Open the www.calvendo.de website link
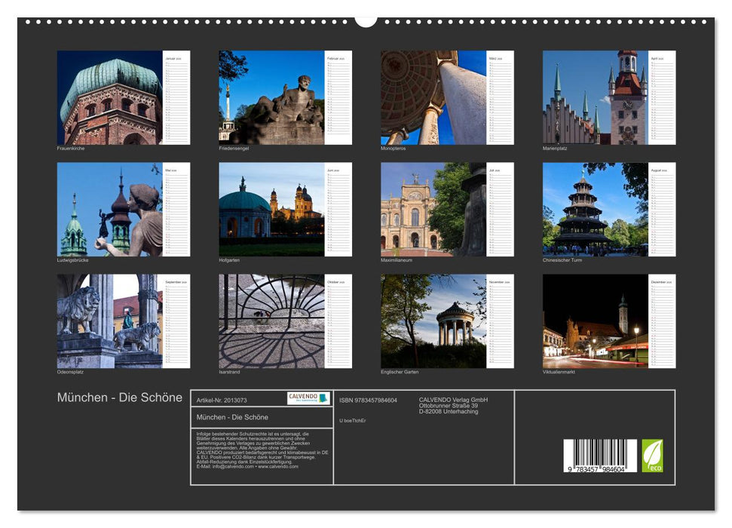 coord(279,467)
